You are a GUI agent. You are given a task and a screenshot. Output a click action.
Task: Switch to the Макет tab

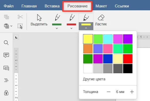tap(101, 6)
